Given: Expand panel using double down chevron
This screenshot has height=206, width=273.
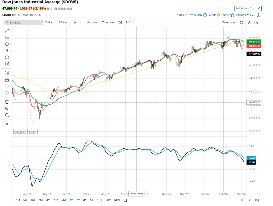Looking at the screenshot, I should coord(242,200).
